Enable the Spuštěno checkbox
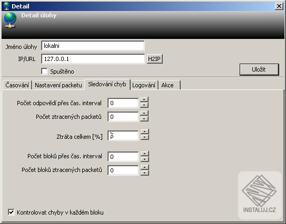 coord(44,71)
